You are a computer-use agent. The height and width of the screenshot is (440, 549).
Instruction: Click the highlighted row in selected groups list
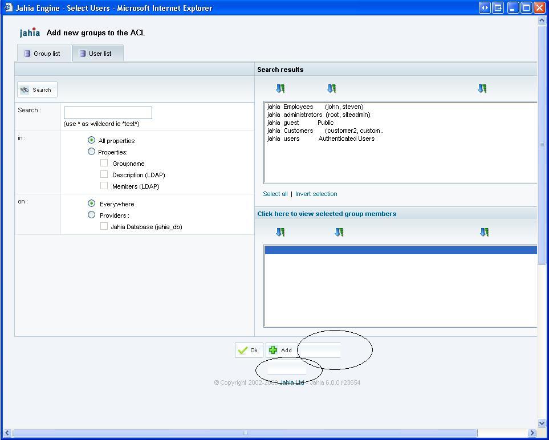pos(401,250)
